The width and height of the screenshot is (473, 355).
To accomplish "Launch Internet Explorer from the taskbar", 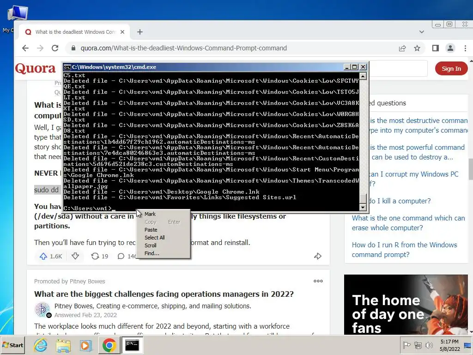I will click(x=41, y=345).
